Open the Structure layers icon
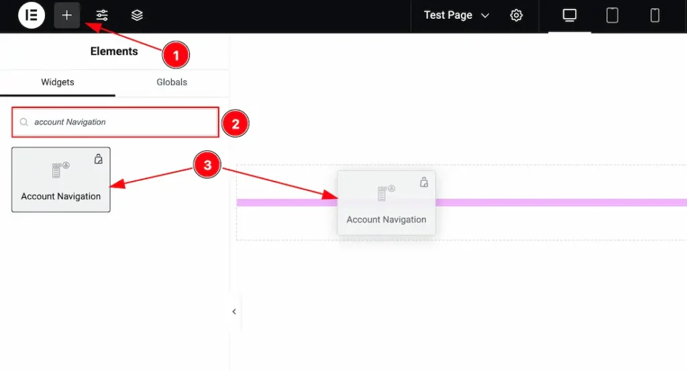This screenshot has width=687, height=370. [137, 15]
